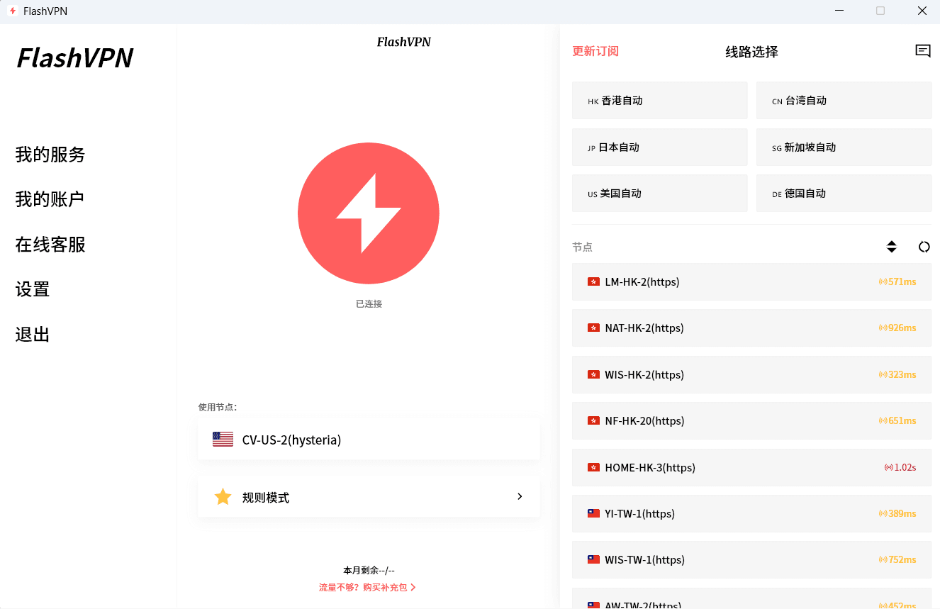This screenshot has height=609, width=940.
Task: Click 流量不够？购买补充包 link
Action: 367,587
